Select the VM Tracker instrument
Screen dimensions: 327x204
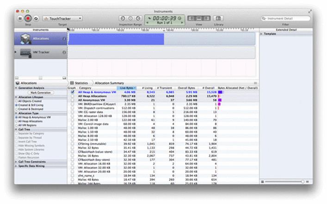coord(41,52)
